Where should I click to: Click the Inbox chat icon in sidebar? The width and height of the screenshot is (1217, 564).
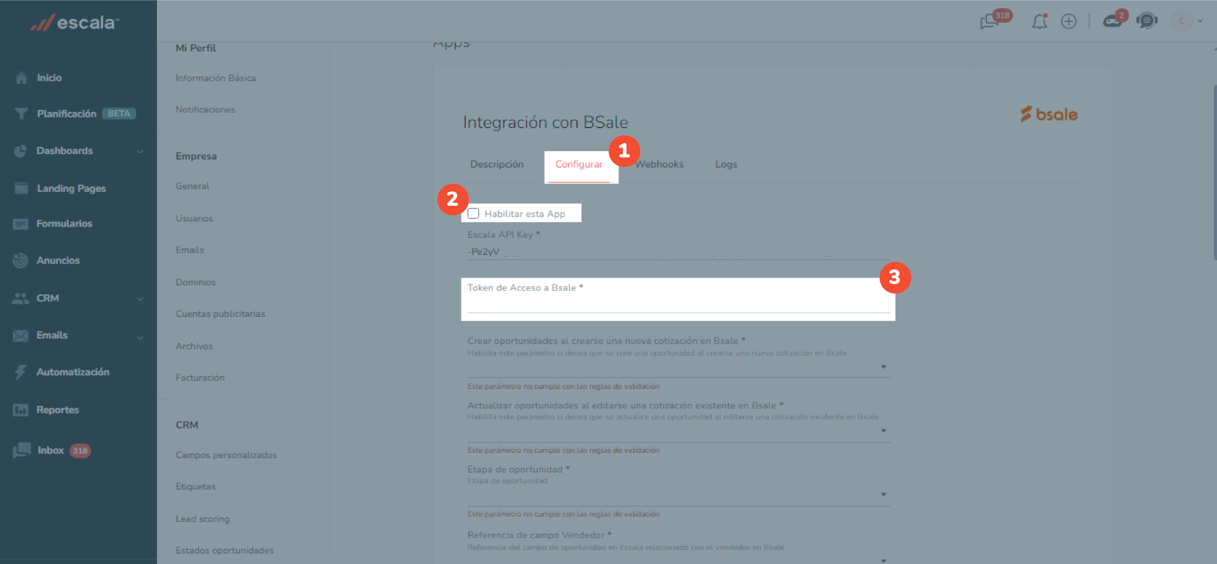tap(22, 450)
